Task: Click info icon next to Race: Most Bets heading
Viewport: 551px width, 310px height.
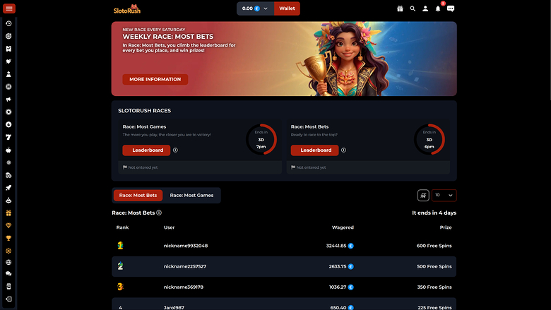Action: (159, 213)
